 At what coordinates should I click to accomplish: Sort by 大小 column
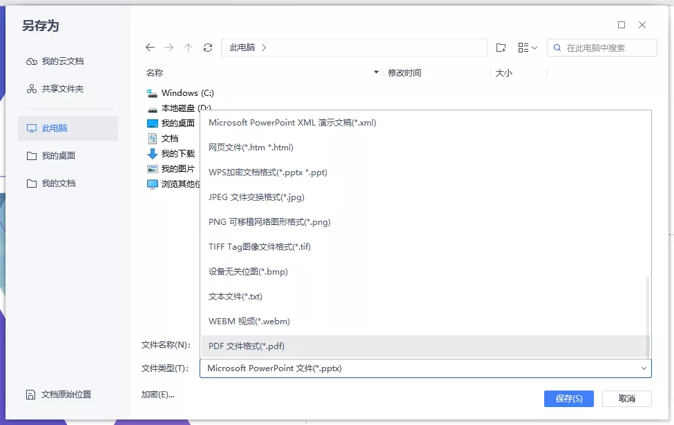504,73
